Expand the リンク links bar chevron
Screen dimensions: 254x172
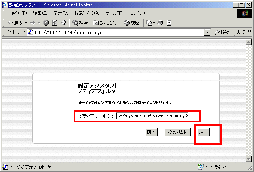[249, 31]
